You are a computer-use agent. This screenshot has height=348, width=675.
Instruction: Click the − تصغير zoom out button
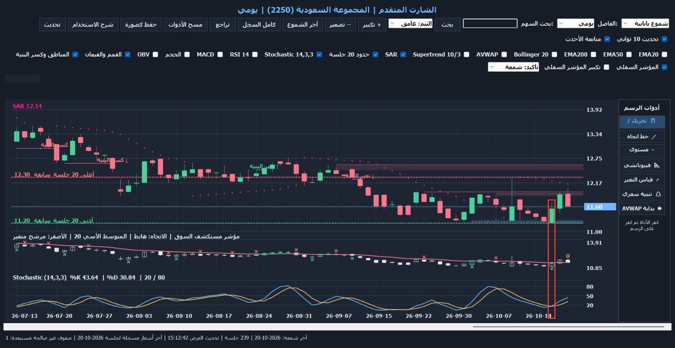[340, 24]
